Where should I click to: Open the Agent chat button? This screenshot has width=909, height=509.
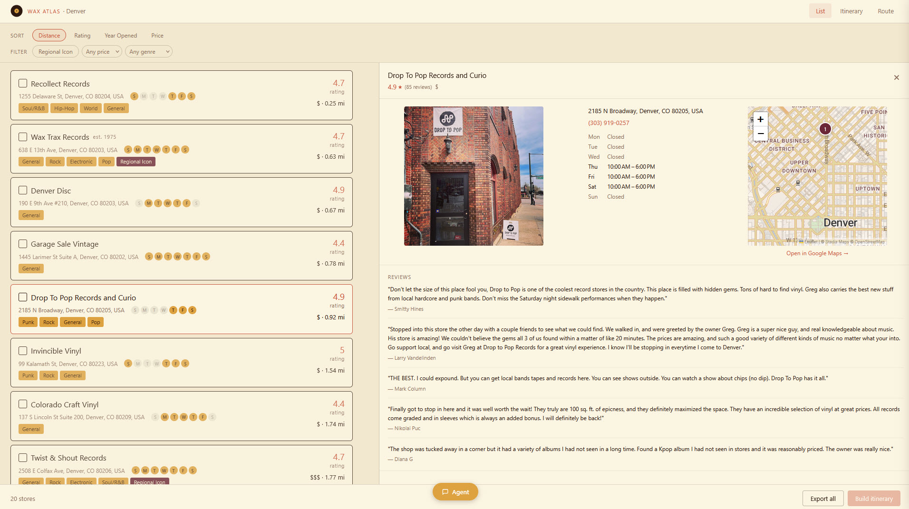[x=455, y=492]
